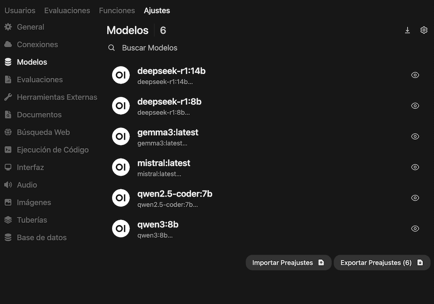434x304 pixels.
Task: Open the Funciones tab
Action: pos(117,11)
